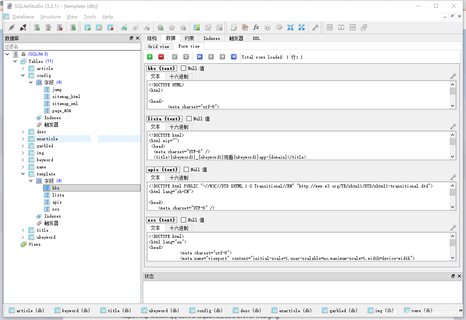The width and height of the screenshot is (466, 320).
Task: Open the SQL functions editor (fx) icon
Action: coord(256,27)
